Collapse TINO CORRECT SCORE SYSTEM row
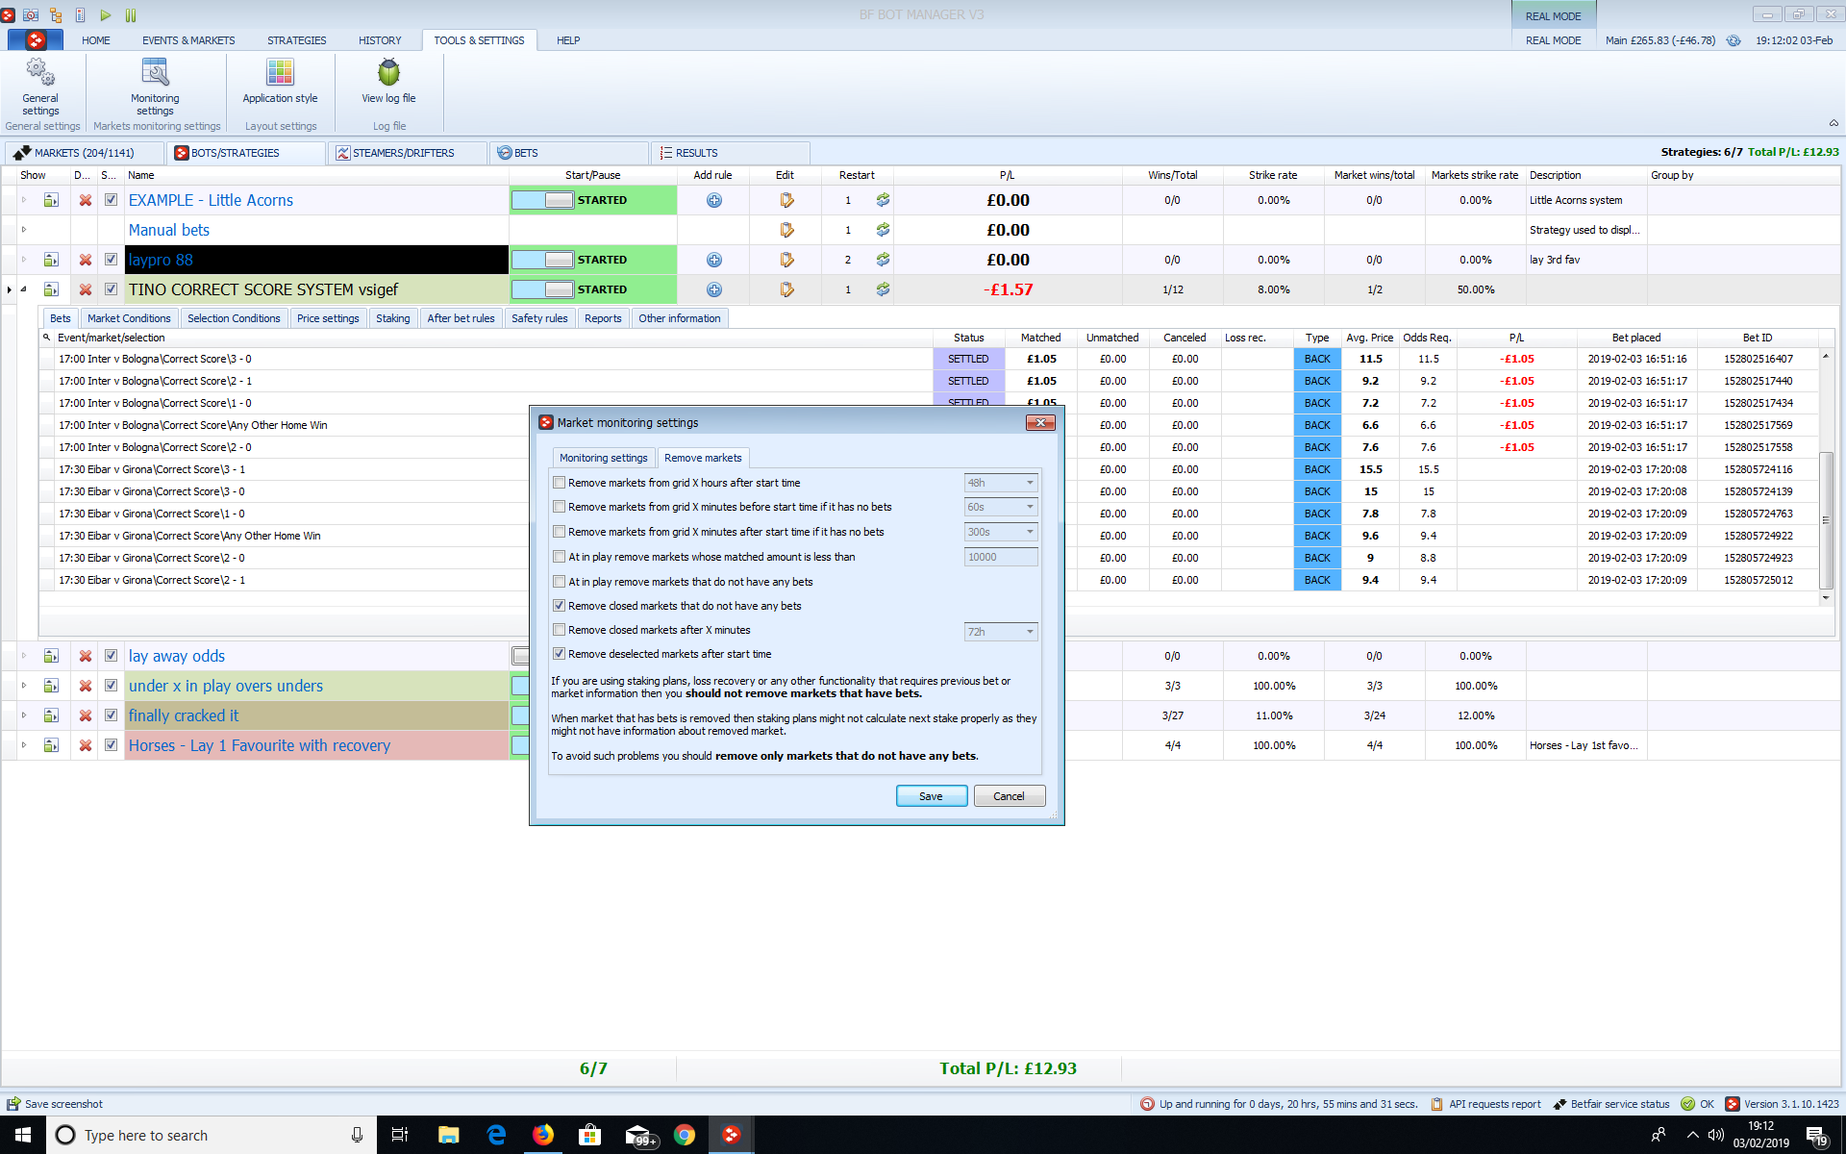 24,289
